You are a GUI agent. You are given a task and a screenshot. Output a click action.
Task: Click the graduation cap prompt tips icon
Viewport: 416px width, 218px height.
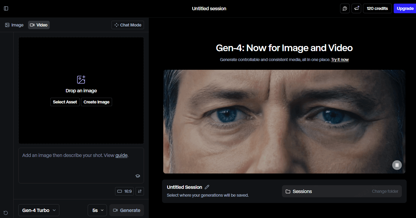tap(138, 176)
